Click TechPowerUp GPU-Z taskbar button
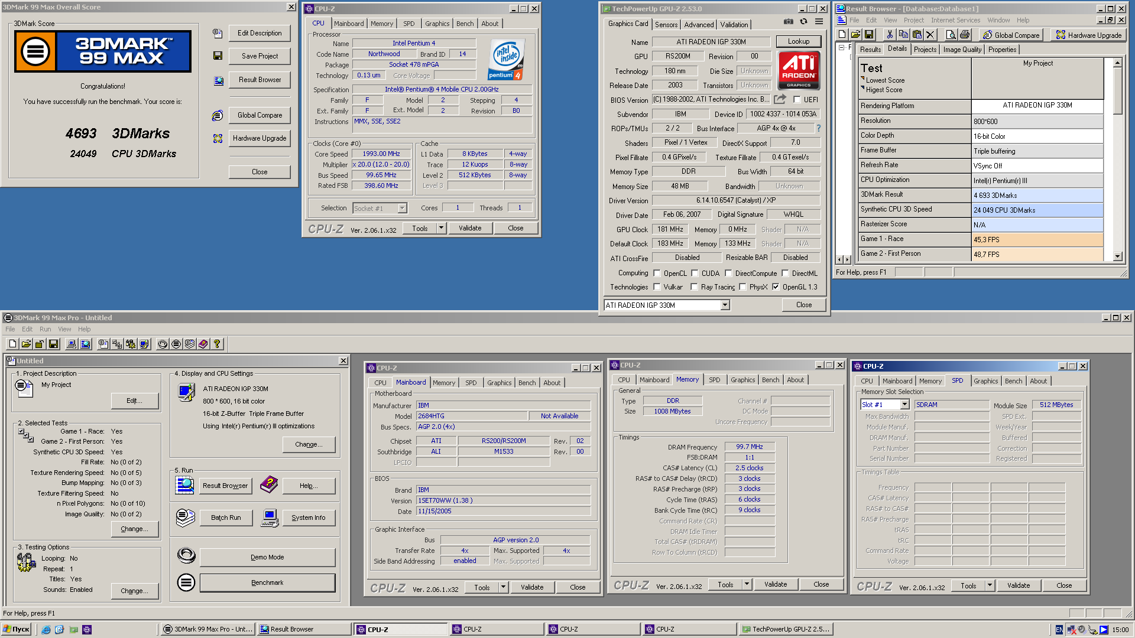Image resolution: width=1135 pixels, height=638 pixels. click(x=786, y=629)
